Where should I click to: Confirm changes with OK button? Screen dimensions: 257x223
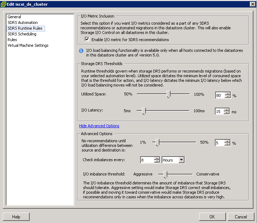point(212,217)
